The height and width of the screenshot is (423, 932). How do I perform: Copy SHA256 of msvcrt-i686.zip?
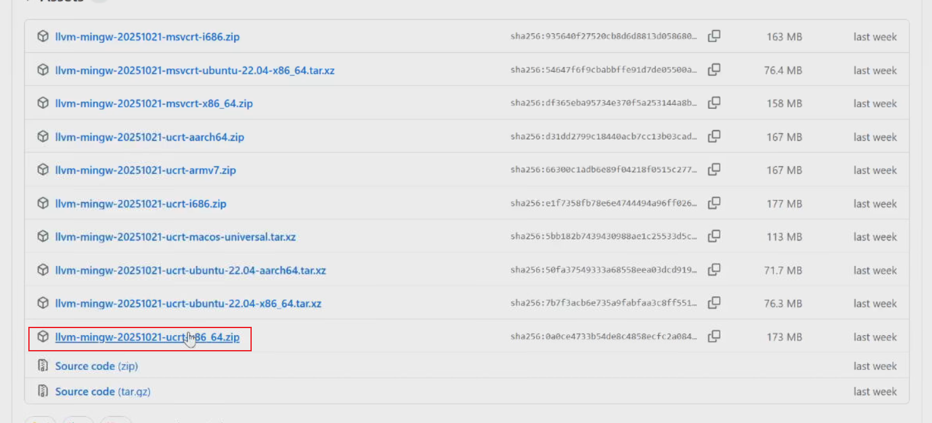[714, 36]
